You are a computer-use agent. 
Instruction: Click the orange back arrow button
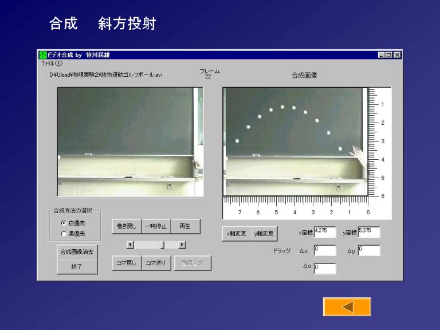point(347,307)
